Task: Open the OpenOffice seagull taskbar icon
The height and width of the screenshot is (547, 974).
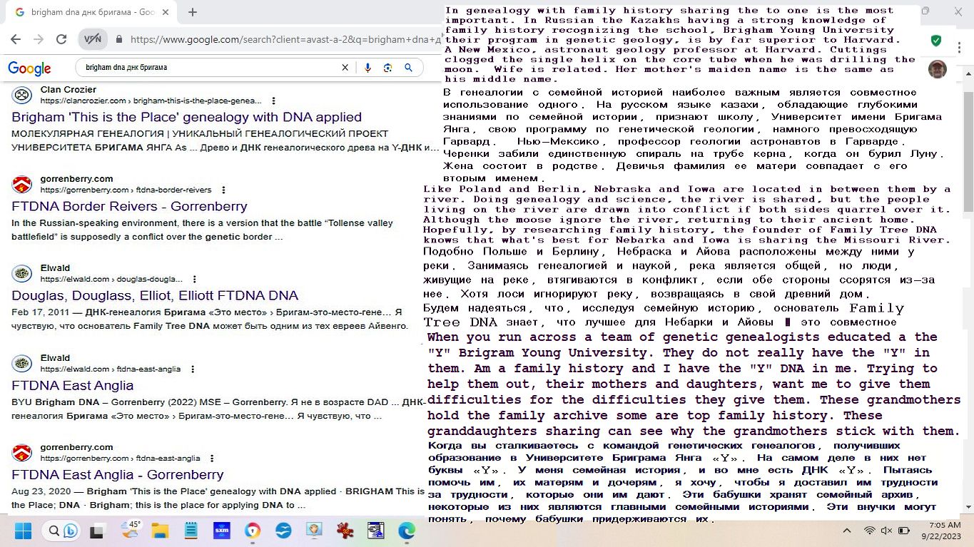Action: coord(283,531)
